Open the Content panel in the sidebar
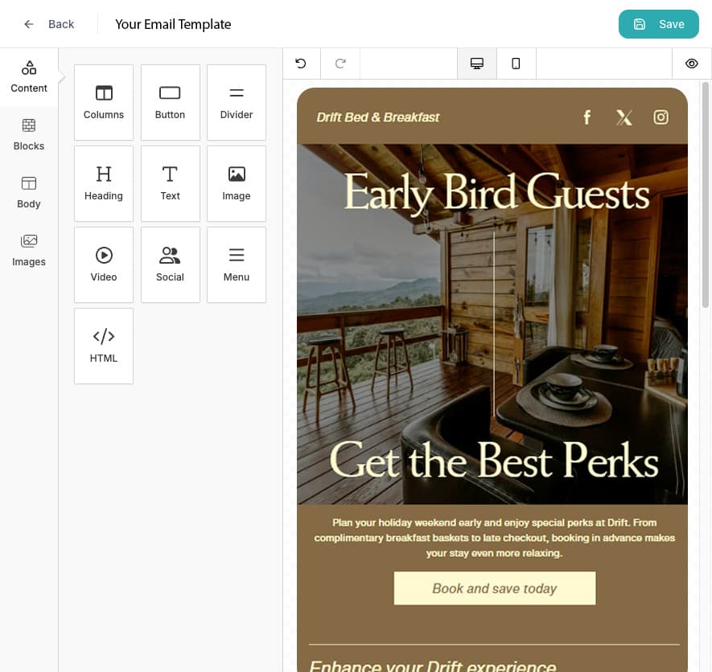The width and height of the screenshot is (712, 672). pos(29,76)
